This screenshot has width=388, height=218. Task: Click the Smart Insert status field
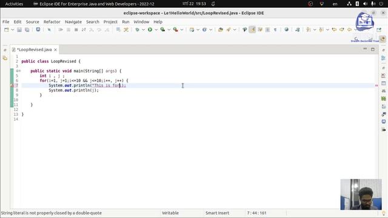click(217, 213)
